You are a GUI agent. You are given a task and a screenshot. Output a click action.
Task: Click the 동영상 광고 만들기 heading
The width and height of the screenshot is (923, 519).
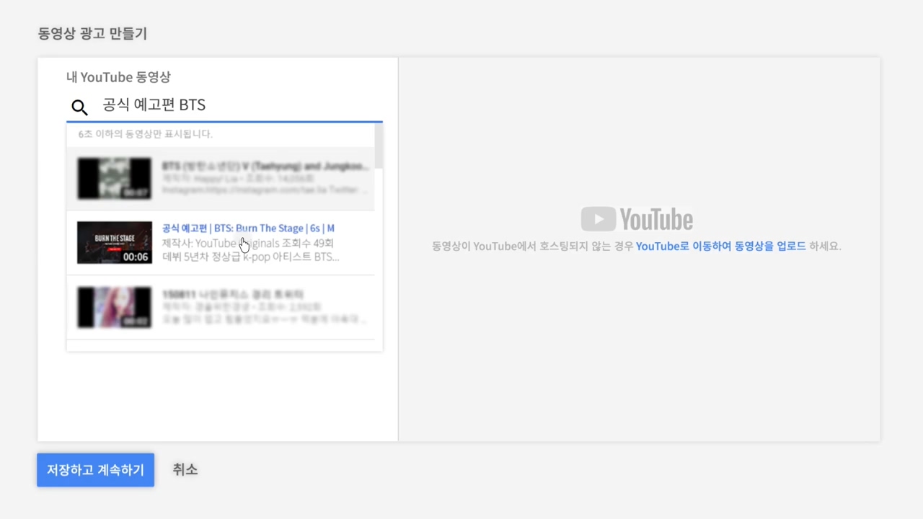[92, 34]
